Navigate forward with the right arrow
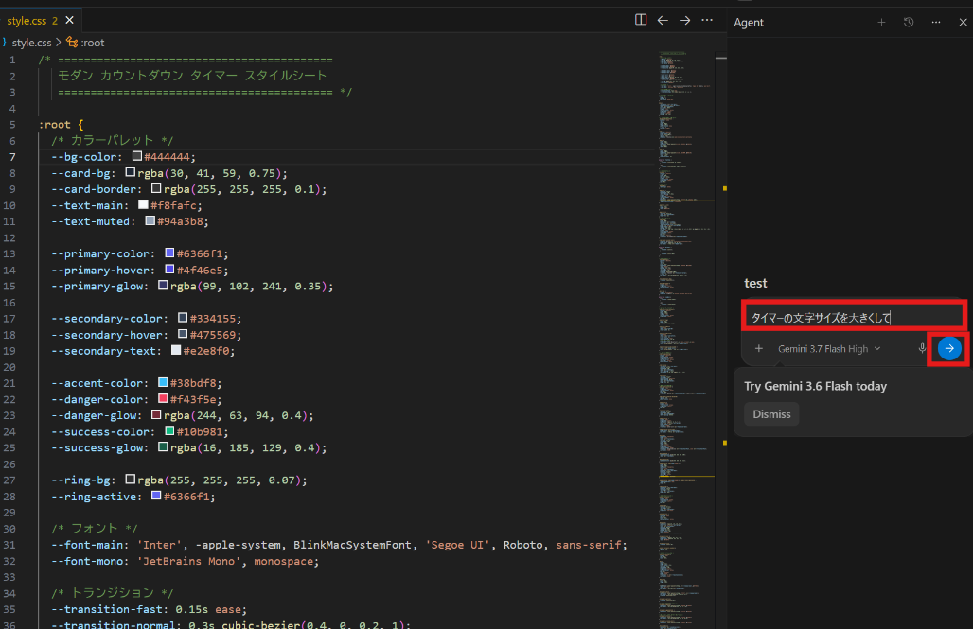The width and height of the screenshot is (973, 629). tap(685, 20)
